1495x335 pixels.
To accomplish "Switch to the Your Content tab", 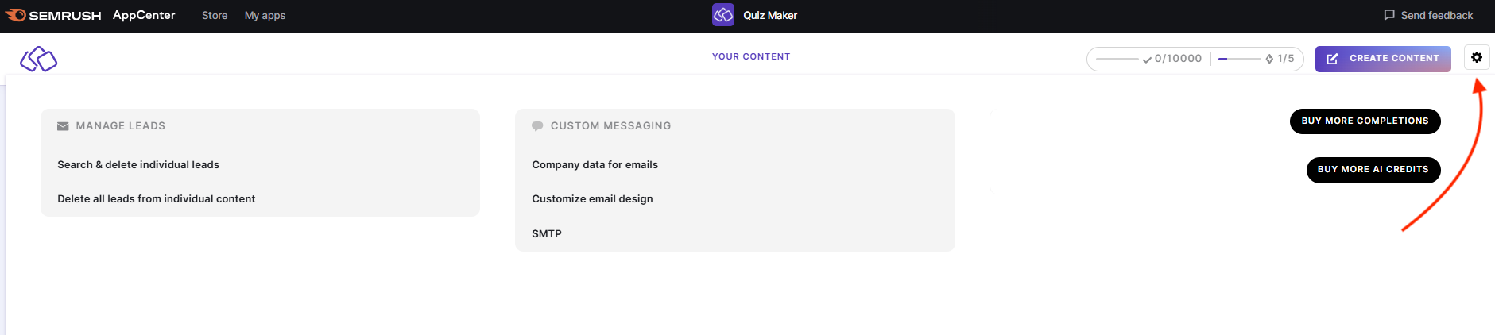I will [751, 56].
